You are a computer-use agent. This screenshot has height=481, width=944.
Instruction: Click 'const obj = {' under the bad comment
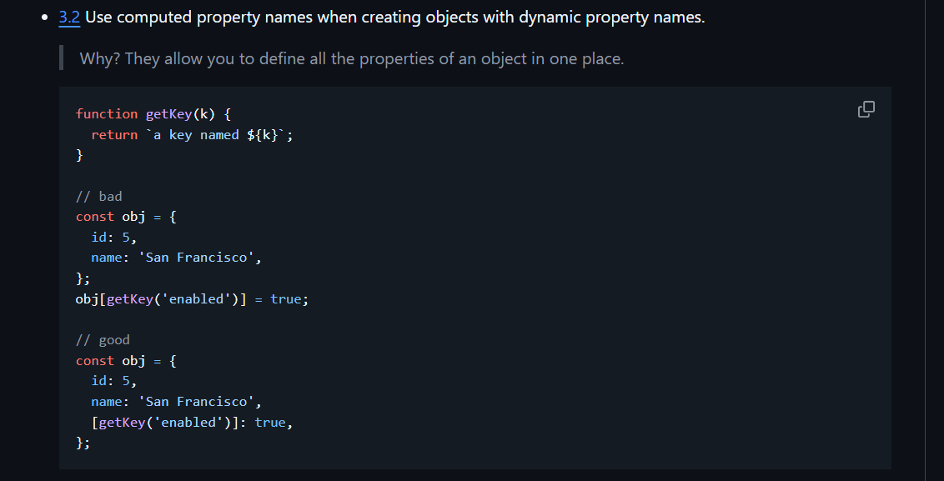(126, 217)
